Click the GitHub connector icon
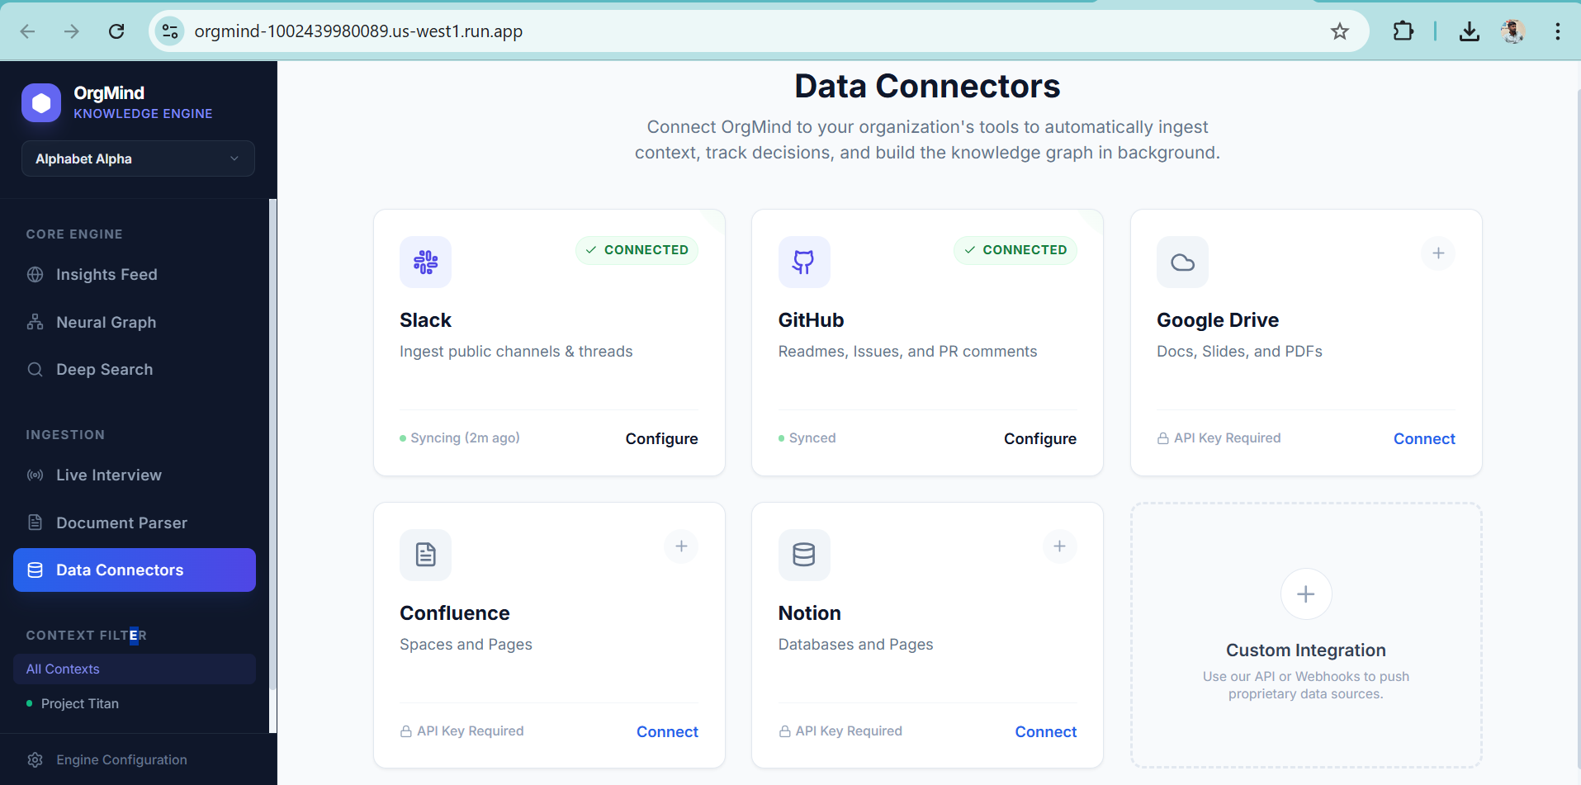 point(804,262)
